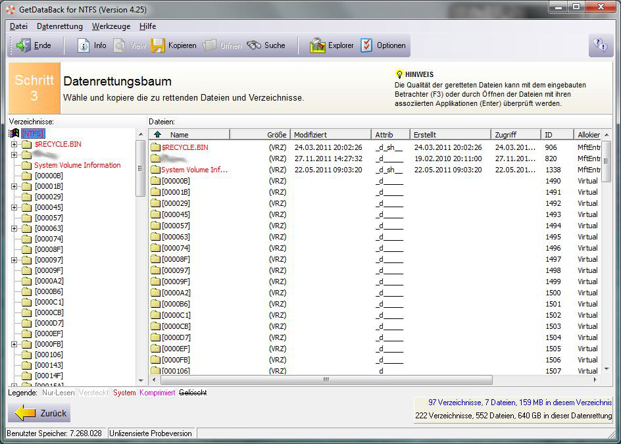
Task: Click the context help question icon
Action: tap(601, 45)
